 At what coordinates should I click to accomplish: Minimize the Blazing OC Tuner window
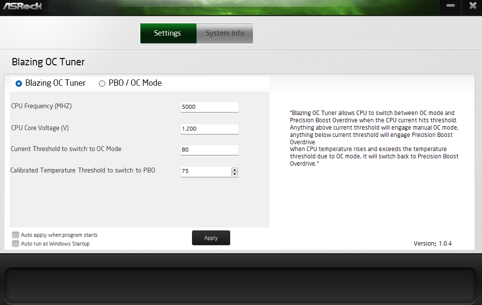(450, 6)
